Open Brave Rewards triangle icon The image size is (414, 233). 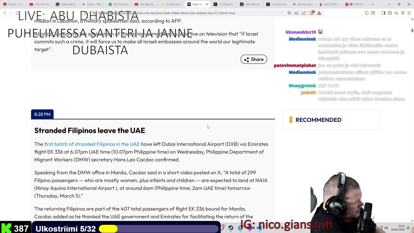coord(319,13)
